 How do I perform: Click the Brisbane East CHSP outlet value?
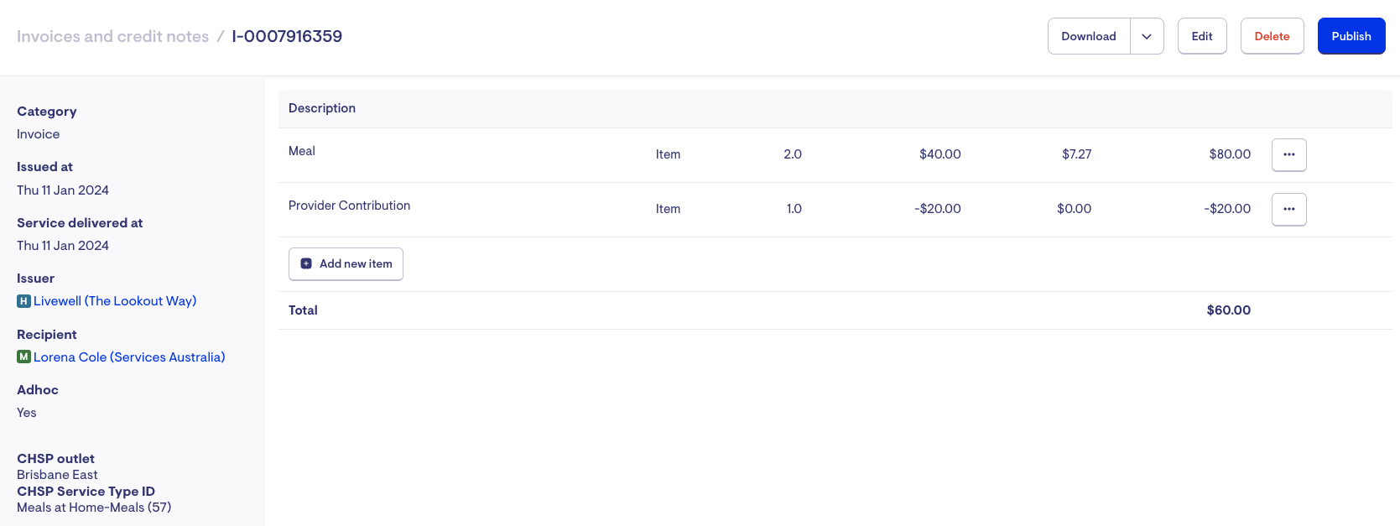click(x=57, y=475)
